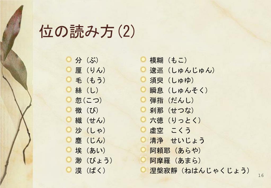Click the bullet icon beside 六徳（りっとく）
Viewport: 271px width, 188px height.
pos(143,120)
